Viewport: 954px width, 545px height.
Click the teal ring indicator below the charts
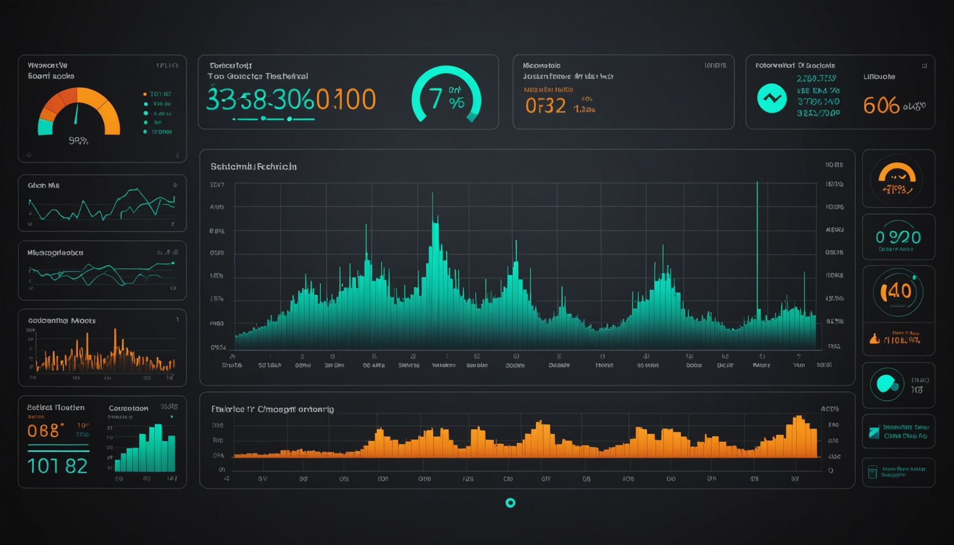click(x=510, y=502)
